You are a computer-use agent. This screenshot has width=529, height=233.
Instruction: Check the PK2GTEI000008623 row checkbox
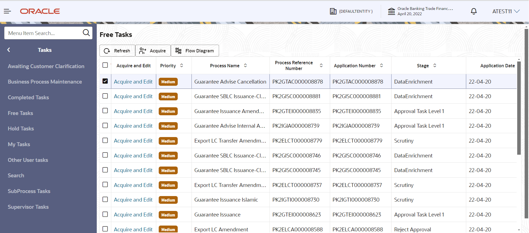pyautogui.click(x=105, y=214)
